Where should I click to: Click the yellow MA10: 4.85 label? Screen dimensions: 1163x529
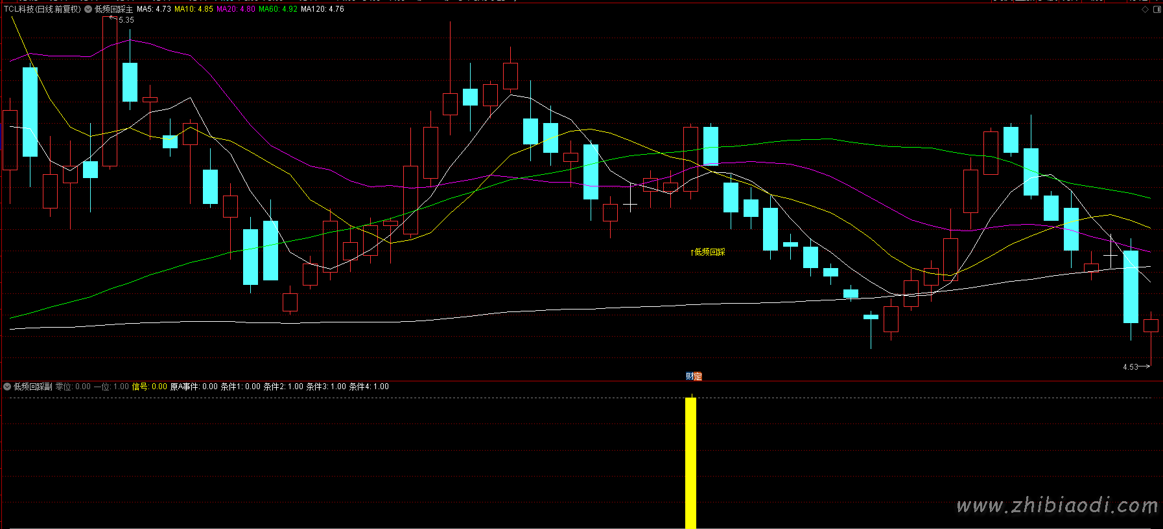point(194,10)
